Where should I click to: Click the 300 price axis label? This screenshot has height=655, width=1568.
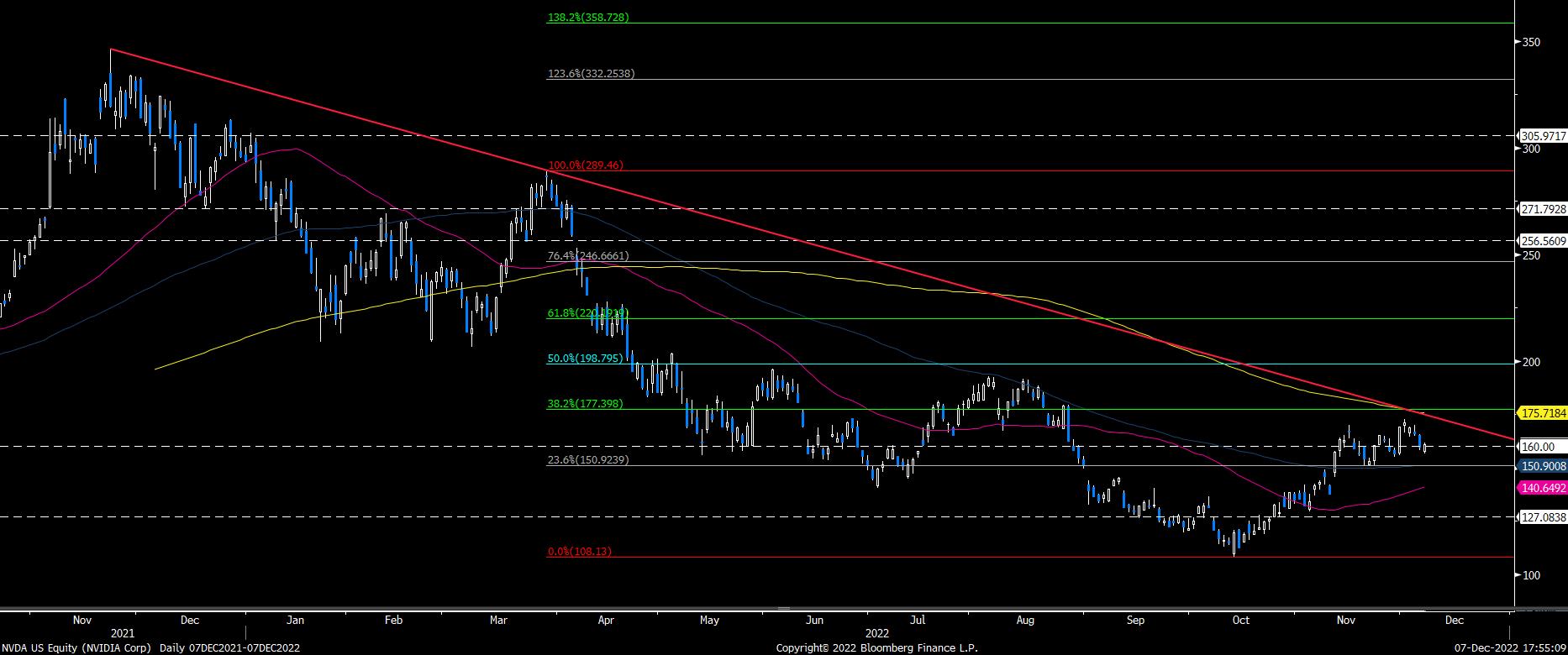(x=1531, y=149)
